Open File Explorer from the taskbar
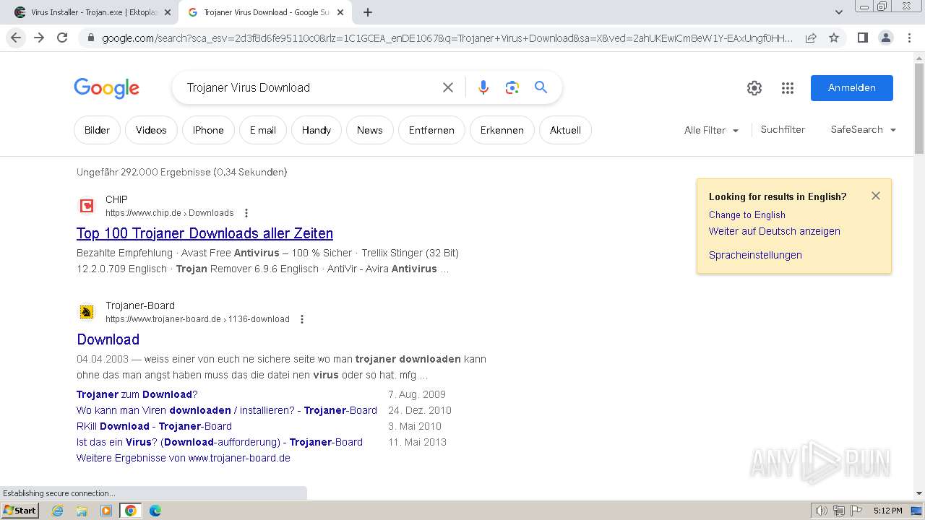 82,511
